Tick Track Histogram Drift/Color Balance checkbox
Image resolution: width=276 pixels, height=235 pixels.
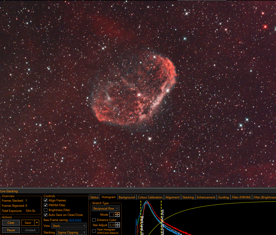[x=94, y=231]
